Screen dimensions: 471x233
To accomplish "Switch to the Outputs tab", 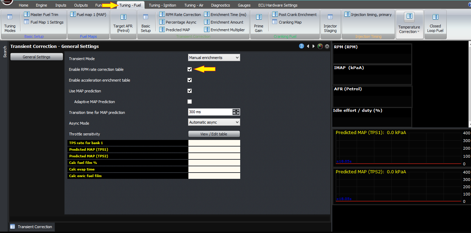I will pos(81,5).
